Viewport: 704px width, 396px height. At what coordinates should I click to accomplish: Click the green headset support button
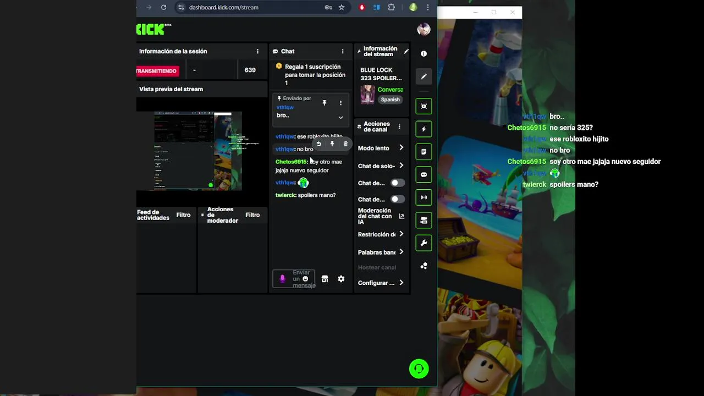419,369
